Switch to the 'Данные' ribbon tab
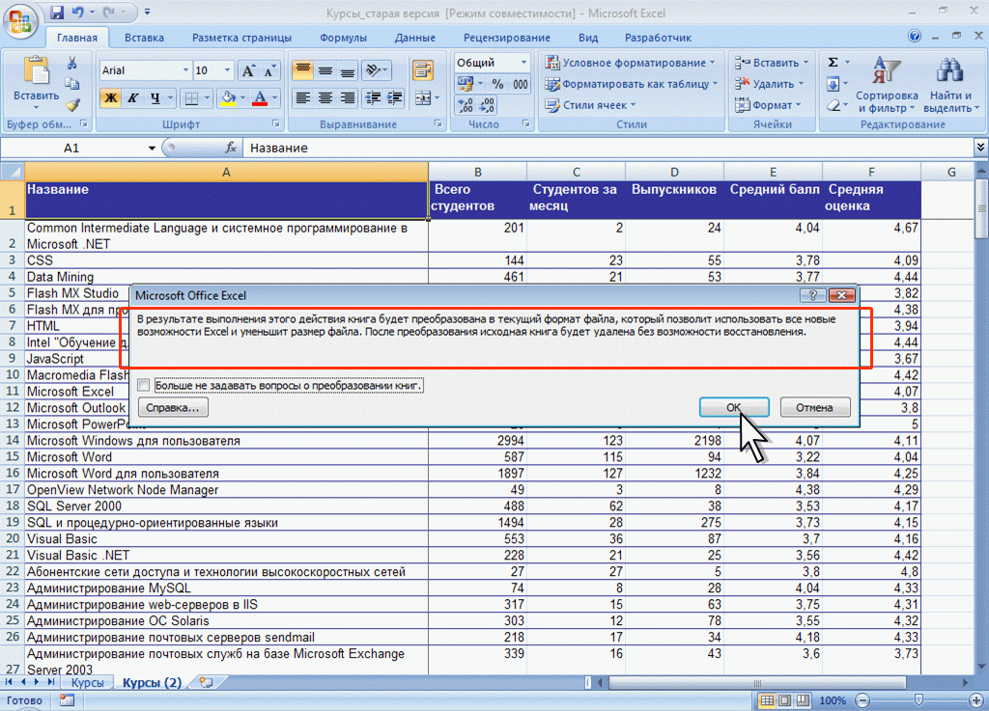 tap(415, 38)
